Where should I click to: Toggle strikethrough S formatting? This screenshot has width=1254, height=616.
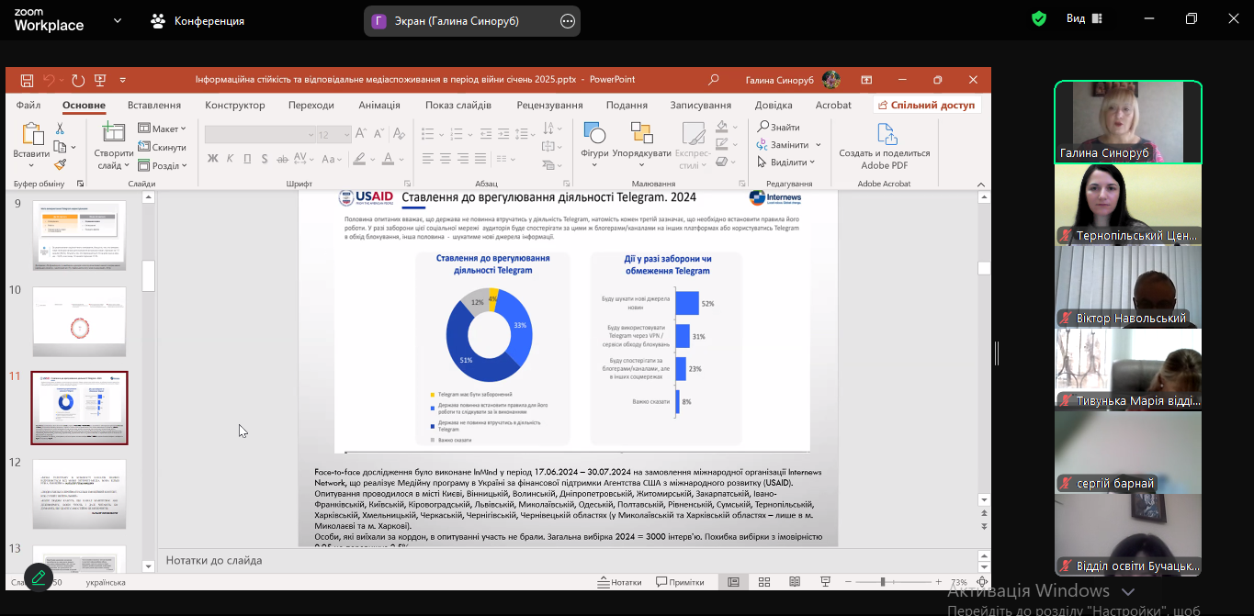pyautogui.click(x=265, y=159)
